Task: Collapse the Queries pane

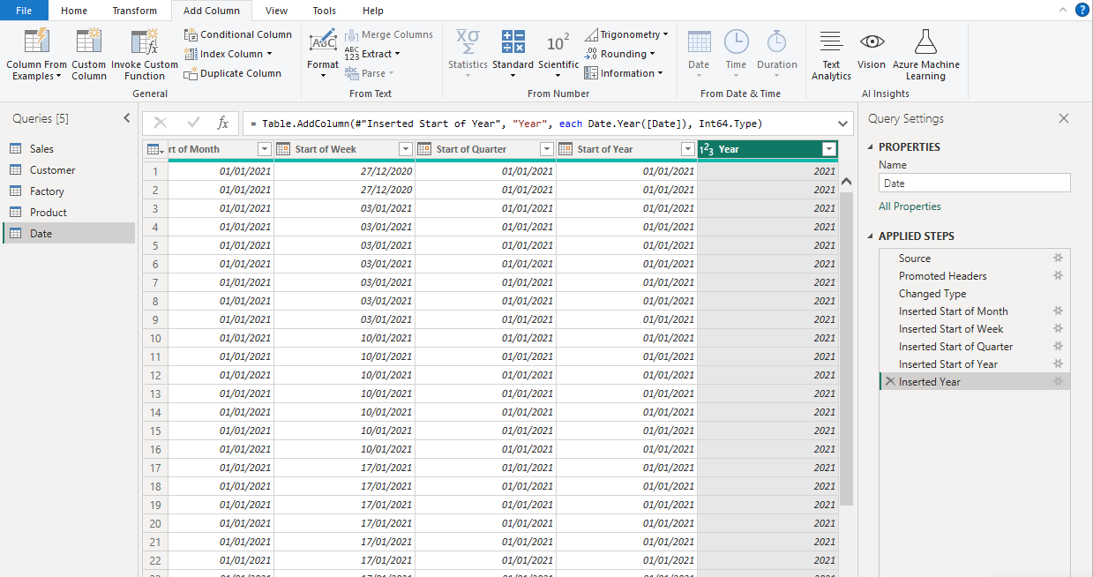Action: coord(127,118)
